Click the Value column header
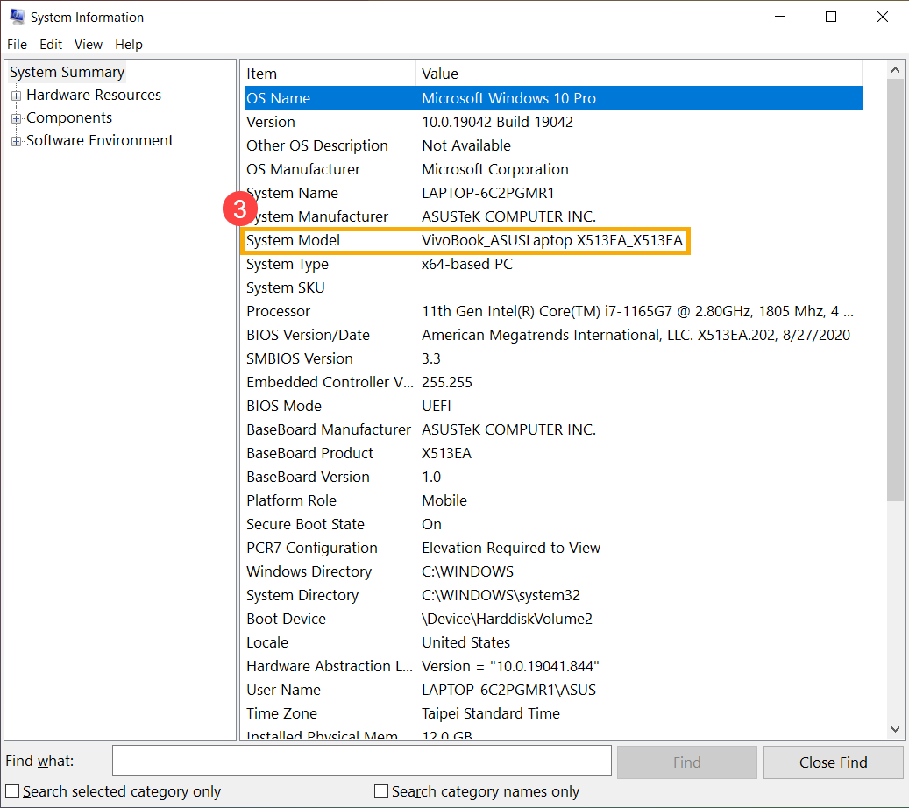Viewport: 909px width, 808px height. (649, 74)
